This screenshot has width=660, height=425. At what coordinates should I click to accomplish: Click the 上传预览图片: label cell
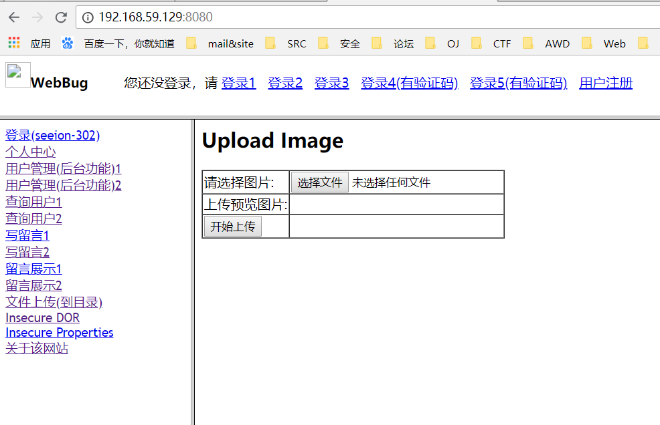(246, 204)
